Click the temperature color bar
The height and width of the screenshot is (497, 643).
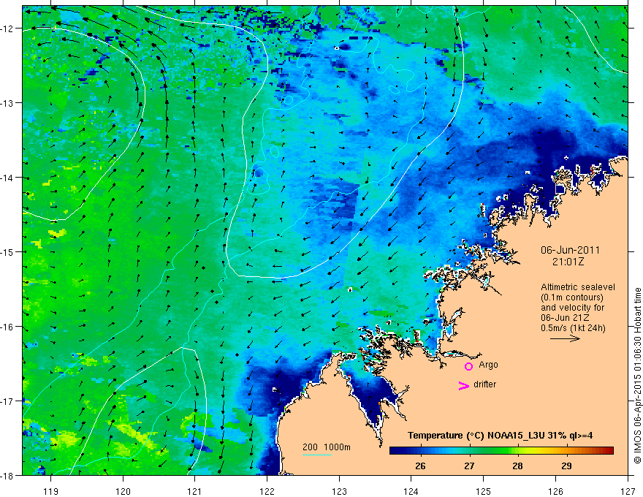pos(501,451)
